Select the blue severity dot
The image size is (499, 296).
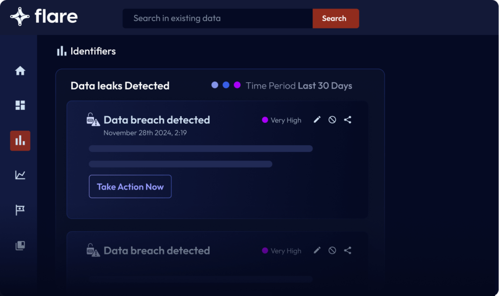pyautogui.click(x=226, y=85)
